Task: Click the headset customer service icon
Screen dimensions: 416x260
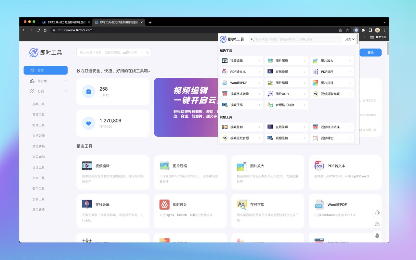Action: (x=377, y=213)
